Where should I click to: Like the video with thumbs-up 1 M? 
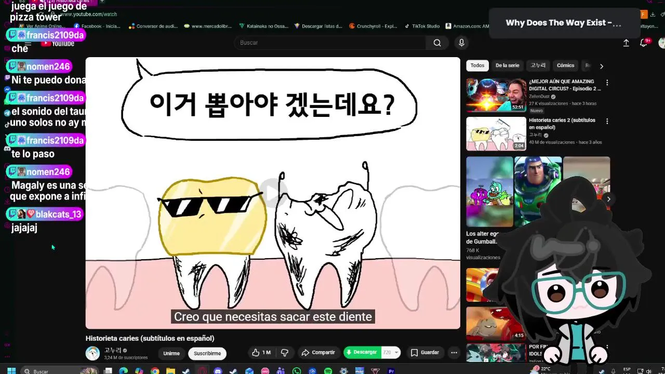tap(262, 352)
